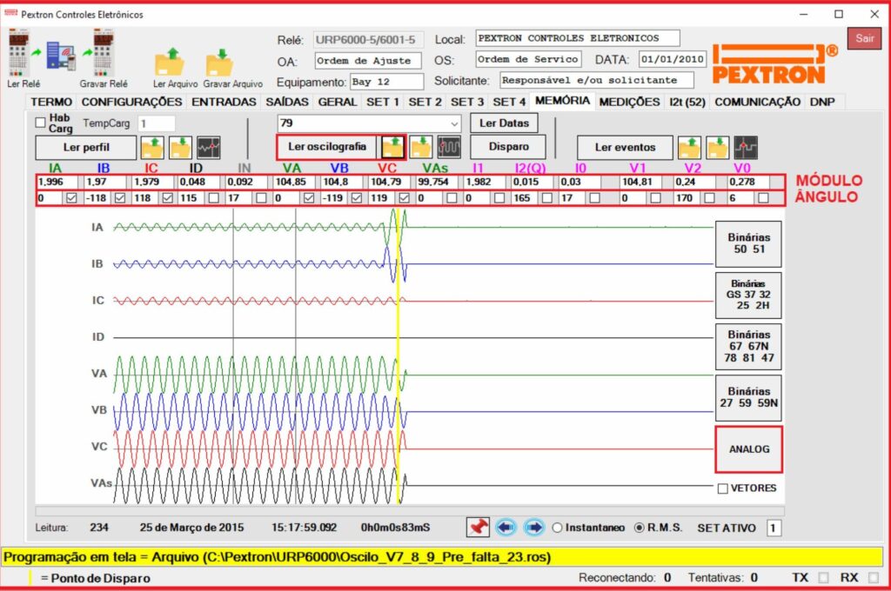Viewport: 891px width, 591px height.
Task: Open events file icon beside Ler eventos
Action: [x=689, y=148]
